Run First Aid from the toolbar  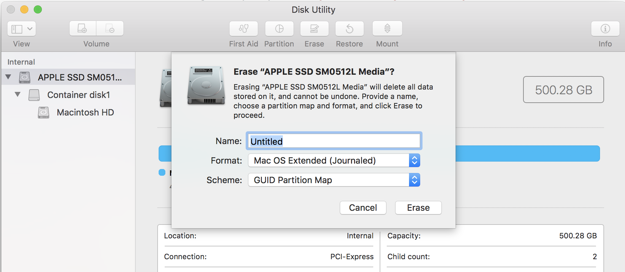pos(244,29)
